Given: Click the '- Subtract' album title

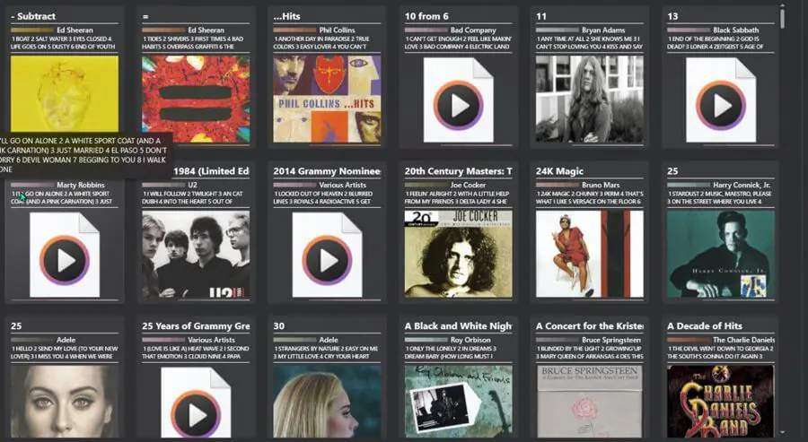Looking at the screenshot, I should pos(33,16).
